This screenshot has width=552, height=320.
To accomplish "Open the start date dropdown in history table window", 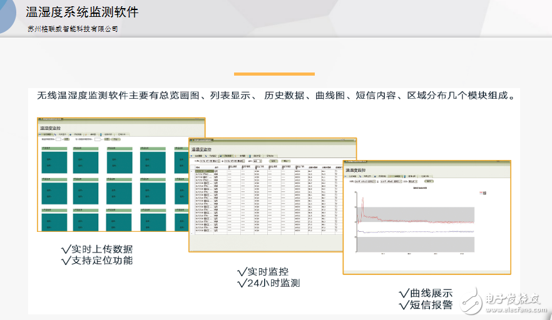I will 218,161.
